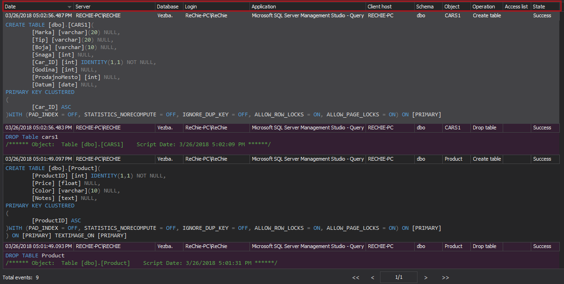
Task: Click the Product Script Date comment line
Action: tap(141, 263)
